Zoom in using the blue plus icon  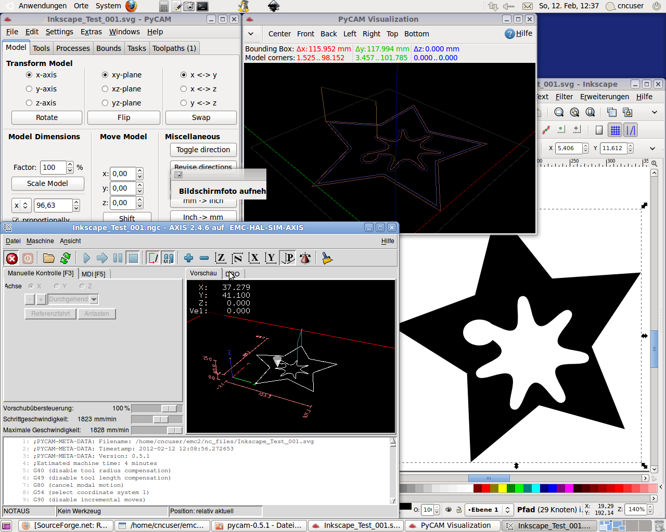pyautogui.click(x=188, y=258)
